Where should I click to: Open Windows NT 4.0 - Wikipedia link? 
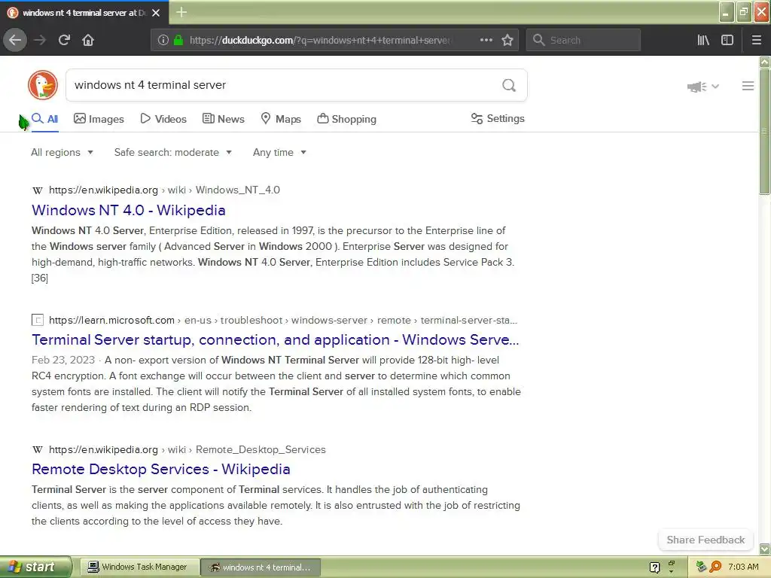tap(128, 211)
